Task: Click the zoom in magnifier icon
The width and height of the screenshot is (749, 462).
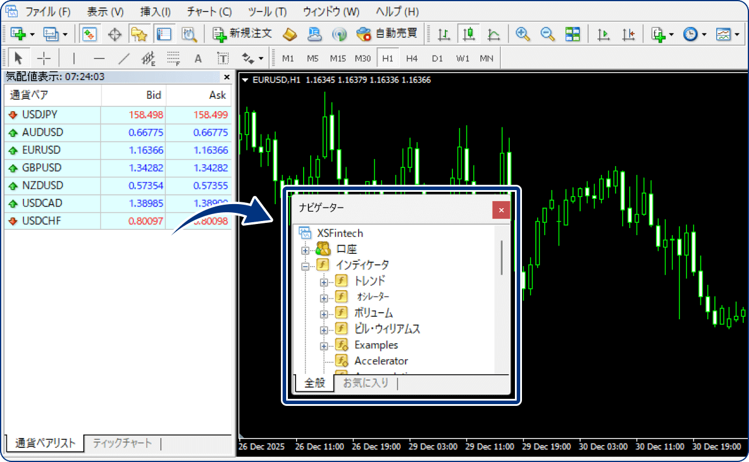Action: click(523, 34)
